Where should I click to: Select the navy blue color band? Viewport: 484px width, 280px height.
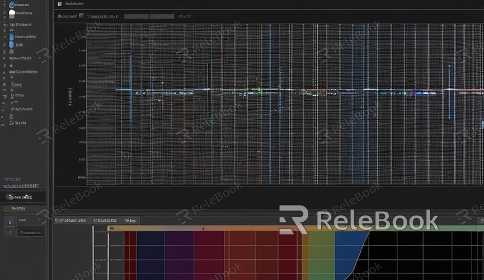point(151,255)
